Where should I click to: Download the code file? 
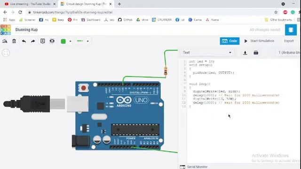245,53
